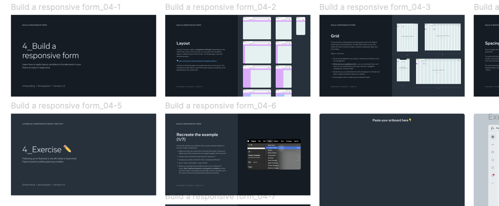Click the chat bubble icon in Exercise sidebar

pos(493,152)
